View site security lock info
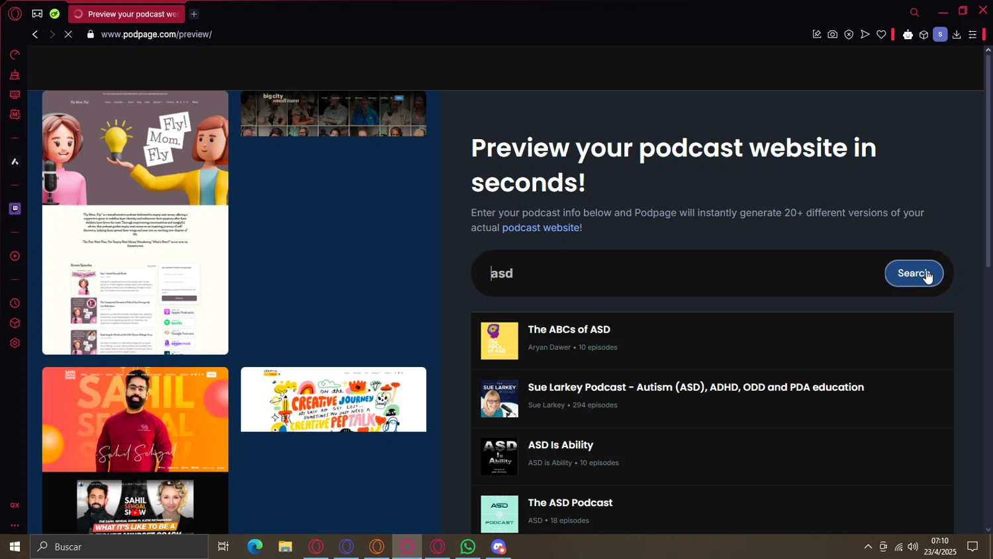Image resolution: width=993 pixels, height=559 pixels. pyautogui.click(x=91, y=34)
